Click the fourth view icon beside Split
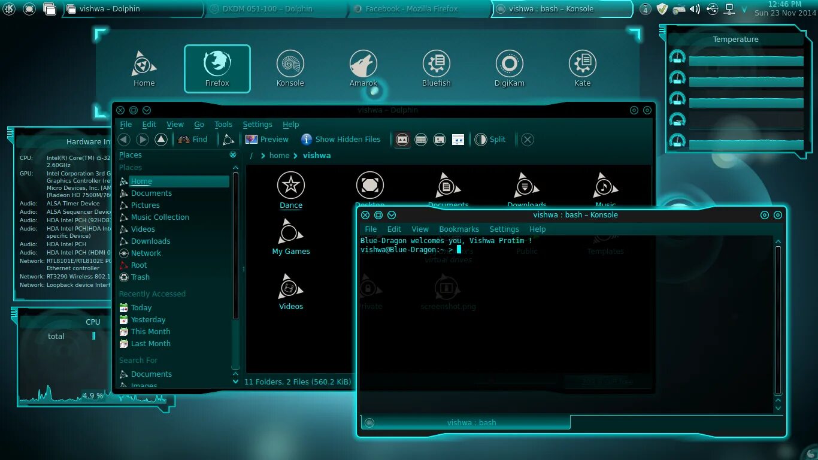 coord(458,140)
